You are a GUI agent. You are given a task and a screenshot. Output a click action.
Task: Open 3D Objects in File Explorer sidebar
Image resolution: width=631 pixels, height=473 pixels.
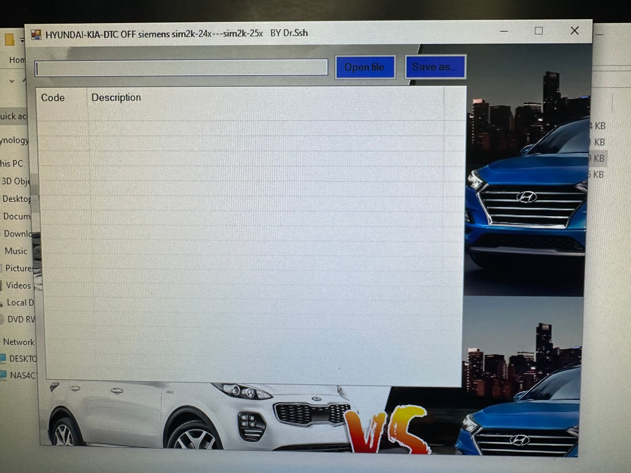pos(16,181)
